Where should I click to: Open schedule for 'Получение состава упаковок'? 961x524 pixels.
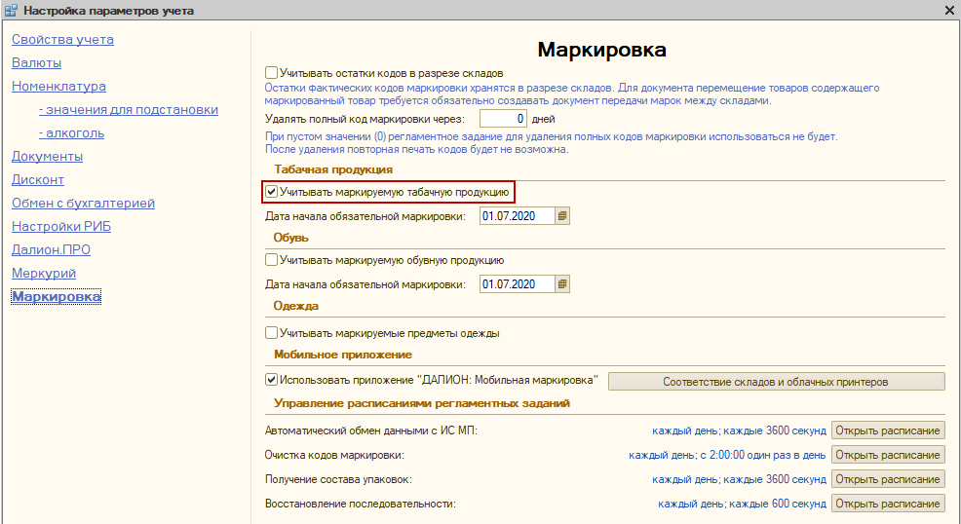point(888,478)
